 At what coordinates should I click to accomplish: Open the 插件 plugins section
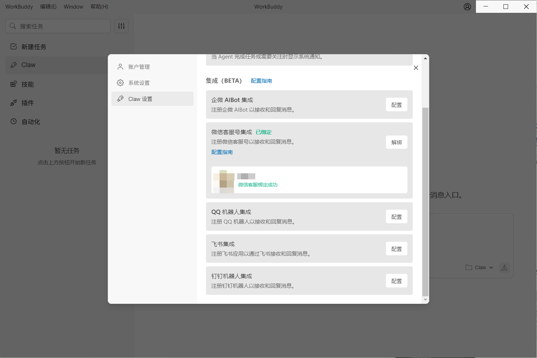27,103
